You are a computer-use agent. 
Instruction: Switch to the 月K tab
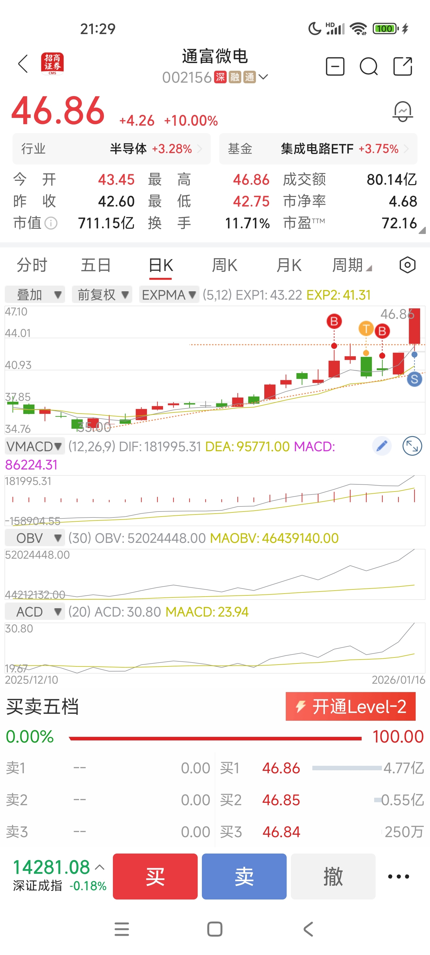click(x=289, y=265)
